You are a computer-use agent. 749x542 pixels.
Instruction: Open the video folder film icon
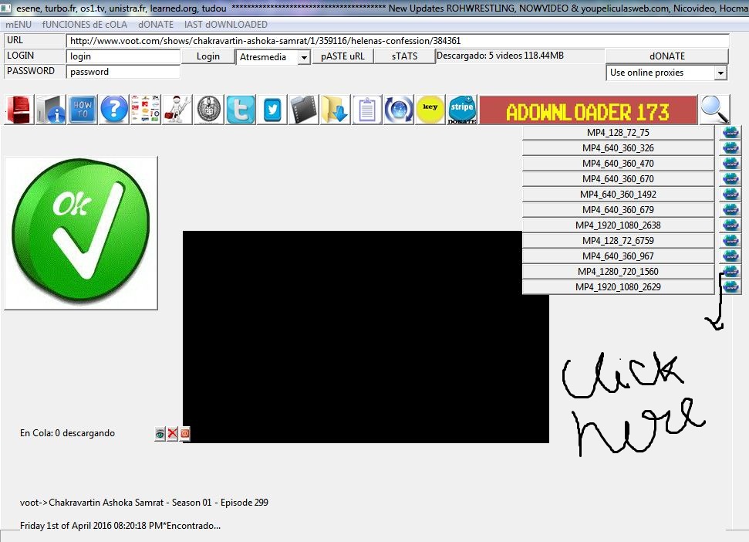304,110
